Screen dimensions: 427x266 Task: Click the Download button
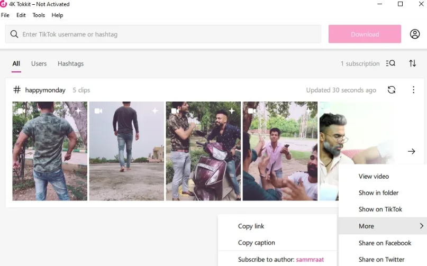[x=365, y=34]
